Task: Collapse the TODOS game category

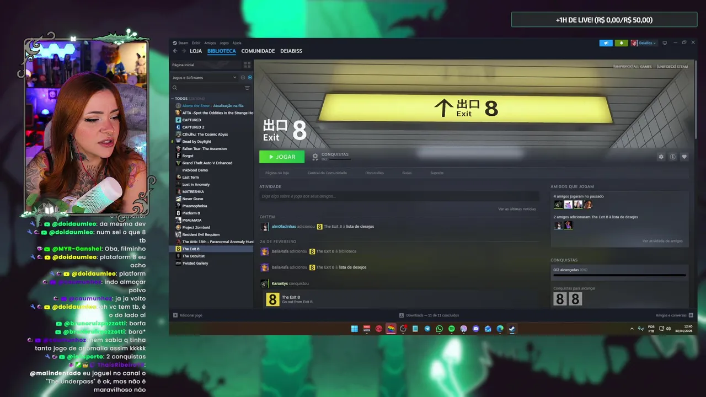Action: pyautogui.click(x=172, y=99)
